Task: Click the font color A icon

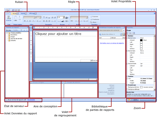Action: [x=33, y=21]
